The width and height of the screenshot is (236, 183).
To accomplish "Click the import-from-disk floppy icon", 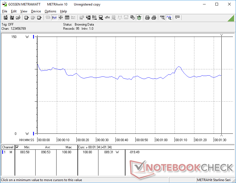I will (x=12, y=18).
